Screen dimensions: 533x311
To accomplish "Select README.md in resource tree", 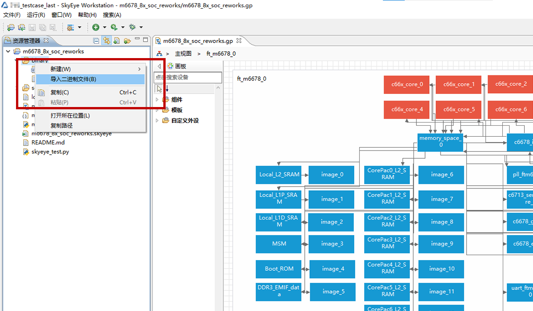I will (48, 142).
